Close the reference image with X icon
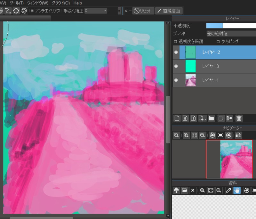This screenshot has width=256, height=219. [193, 191]
